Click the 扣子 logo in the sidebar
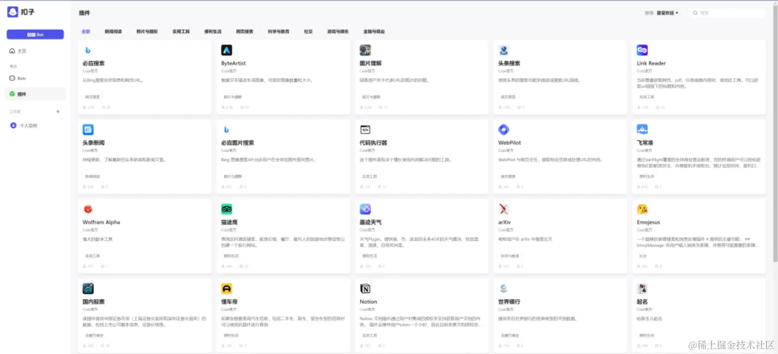Screen dimensions: 778x354 pyautogui.click(x=13, y=12)
